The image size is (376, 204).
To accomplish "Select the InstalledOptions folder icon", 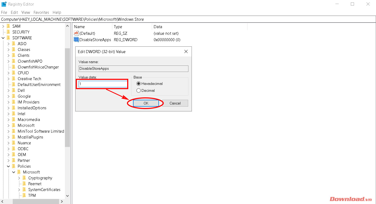I will coord(14,108).
